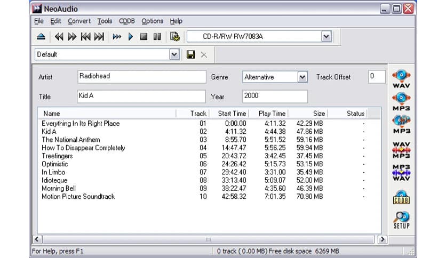The width and height of the screenshot is (446, 258).
Task: Click the horizontal scrollbar right arrow
Action: pos(381,240)
